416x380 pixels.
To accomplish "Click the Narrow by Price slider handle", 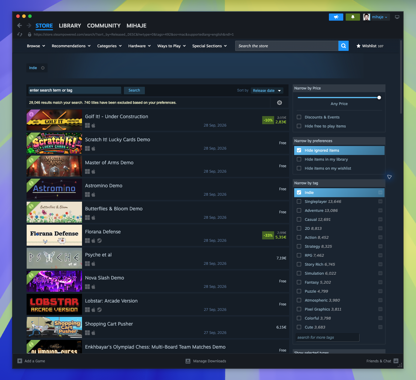I will click(379, 98).
